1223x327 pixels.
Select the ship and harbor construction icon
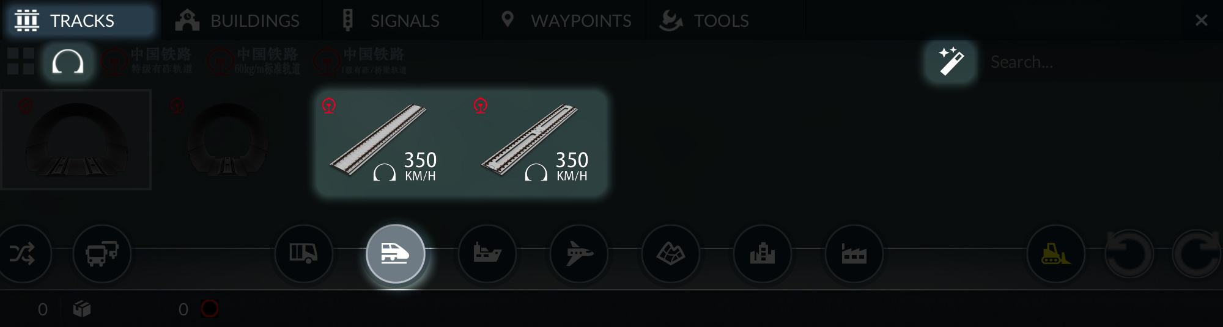[487, 254]
